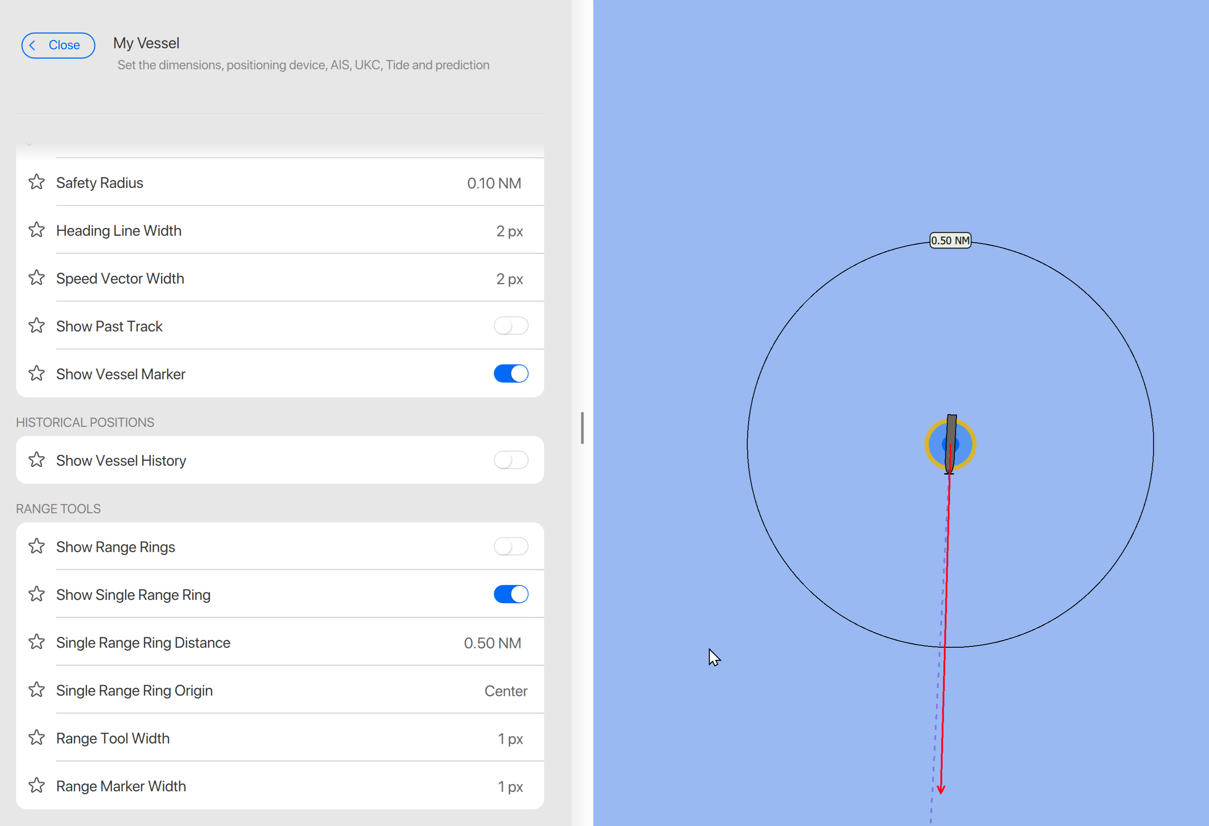
Task: Close the My Vessel settings panel
Action: [x=58, y=45]
